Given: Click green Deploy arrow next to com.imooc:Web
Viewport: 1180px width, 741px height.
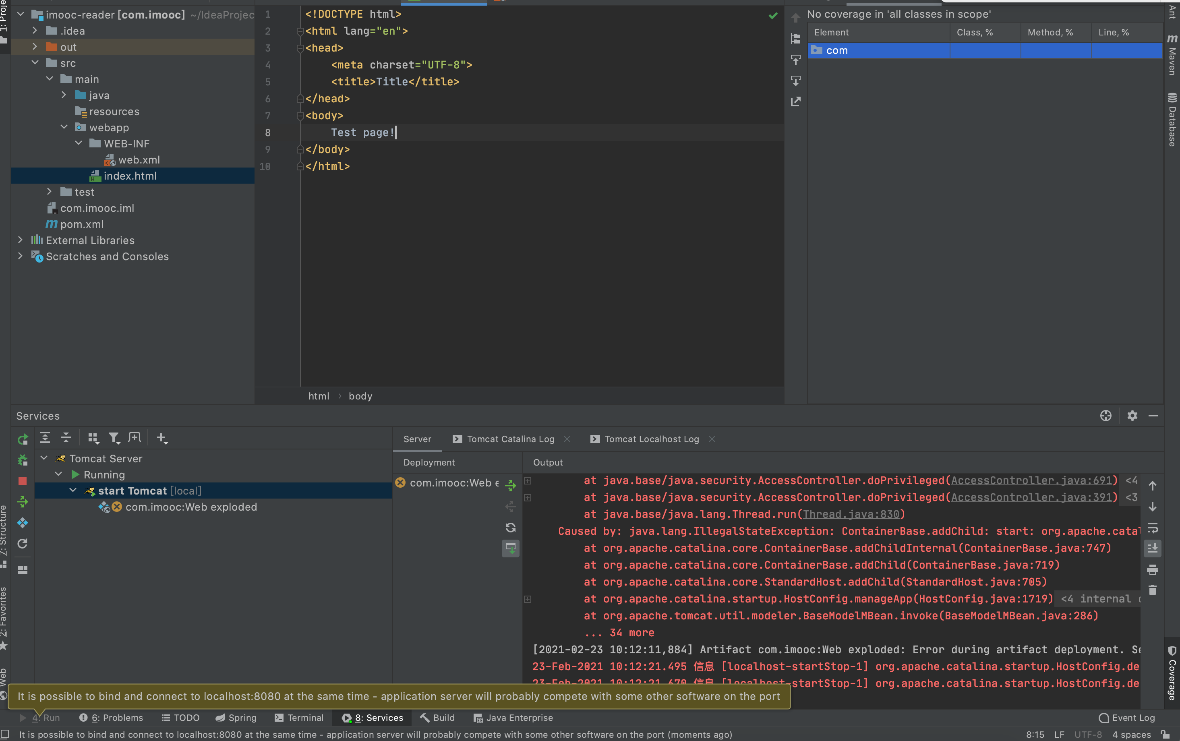Looking at the screenshot, I should 511,485.
